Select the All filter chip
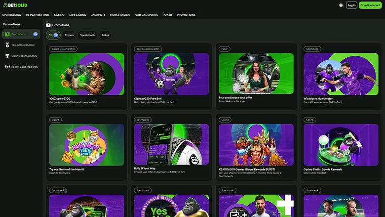This screenshot has width=385, height=217. [x=53, y=35]
